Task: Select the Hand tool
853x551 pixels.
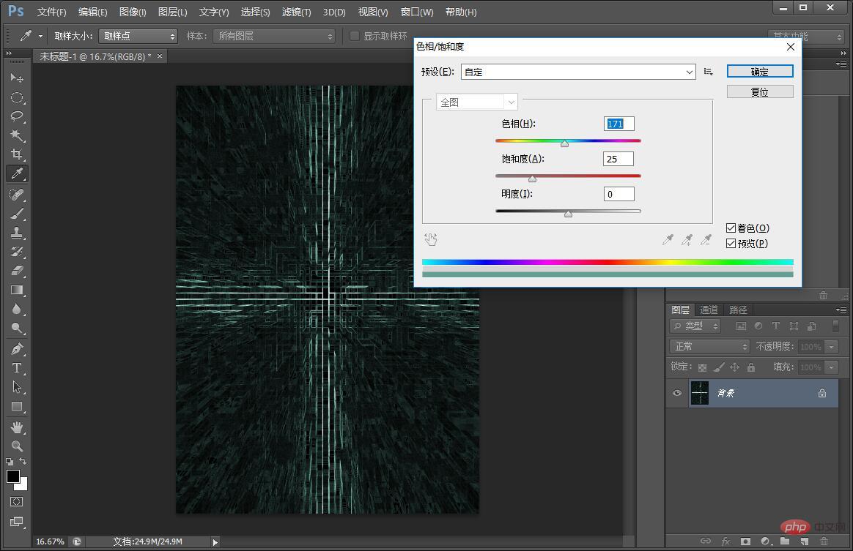Action: (17, 427)
